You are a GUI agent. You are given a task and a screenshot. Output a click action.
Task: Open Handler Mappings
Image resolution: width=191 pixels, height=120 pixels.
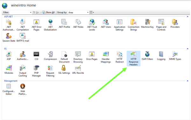(x=106, y=57)
